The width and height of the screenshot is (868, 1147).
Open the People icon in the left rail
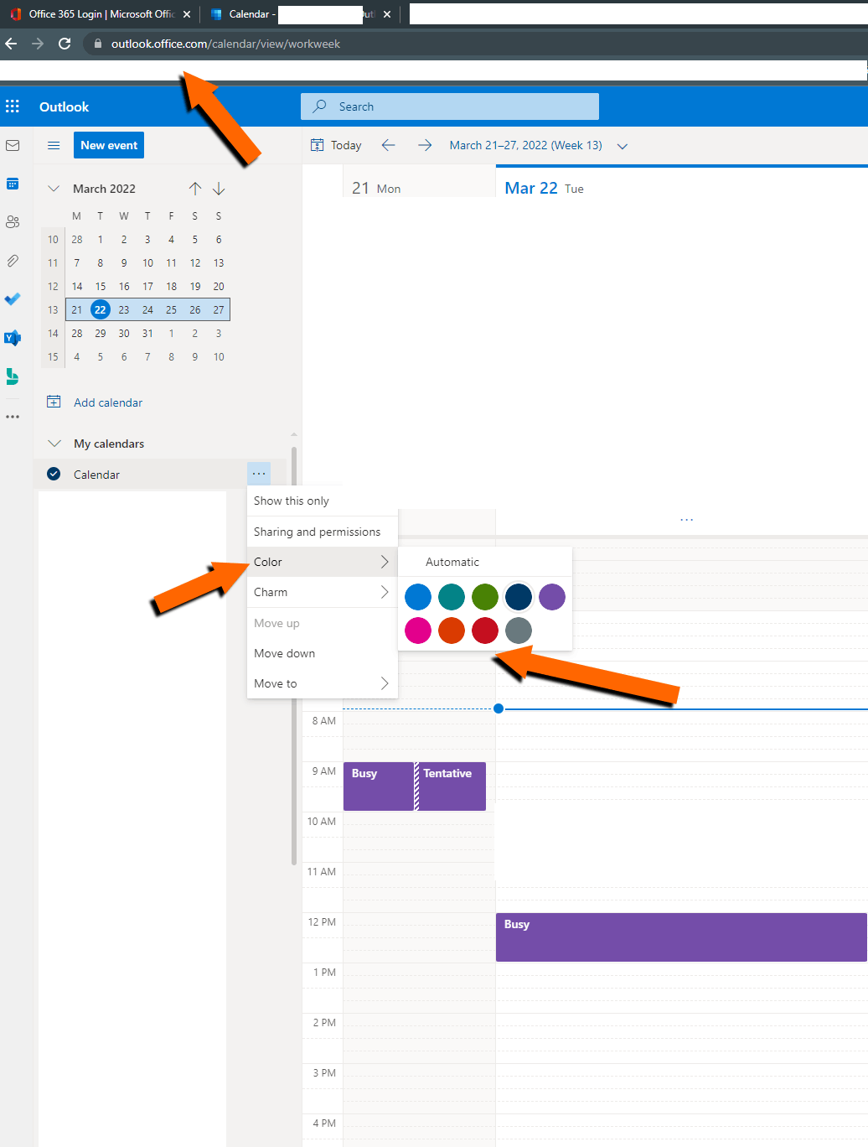(x=13, y=222)
